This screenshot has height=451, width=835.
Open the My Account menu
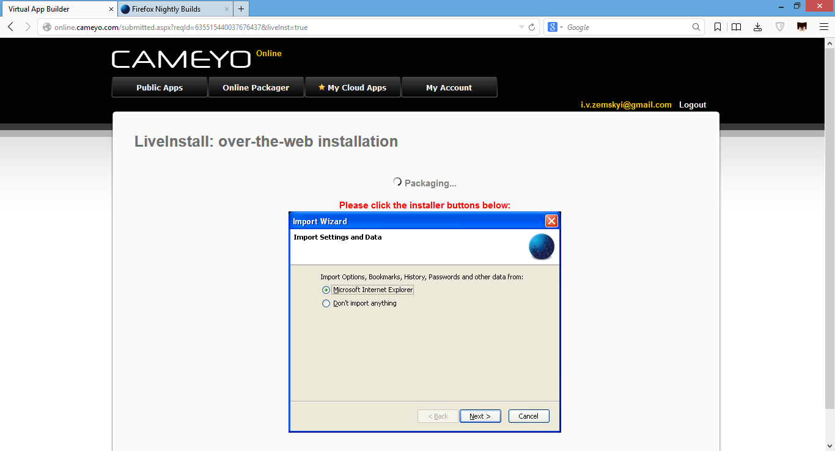click(x=449, y=87)
